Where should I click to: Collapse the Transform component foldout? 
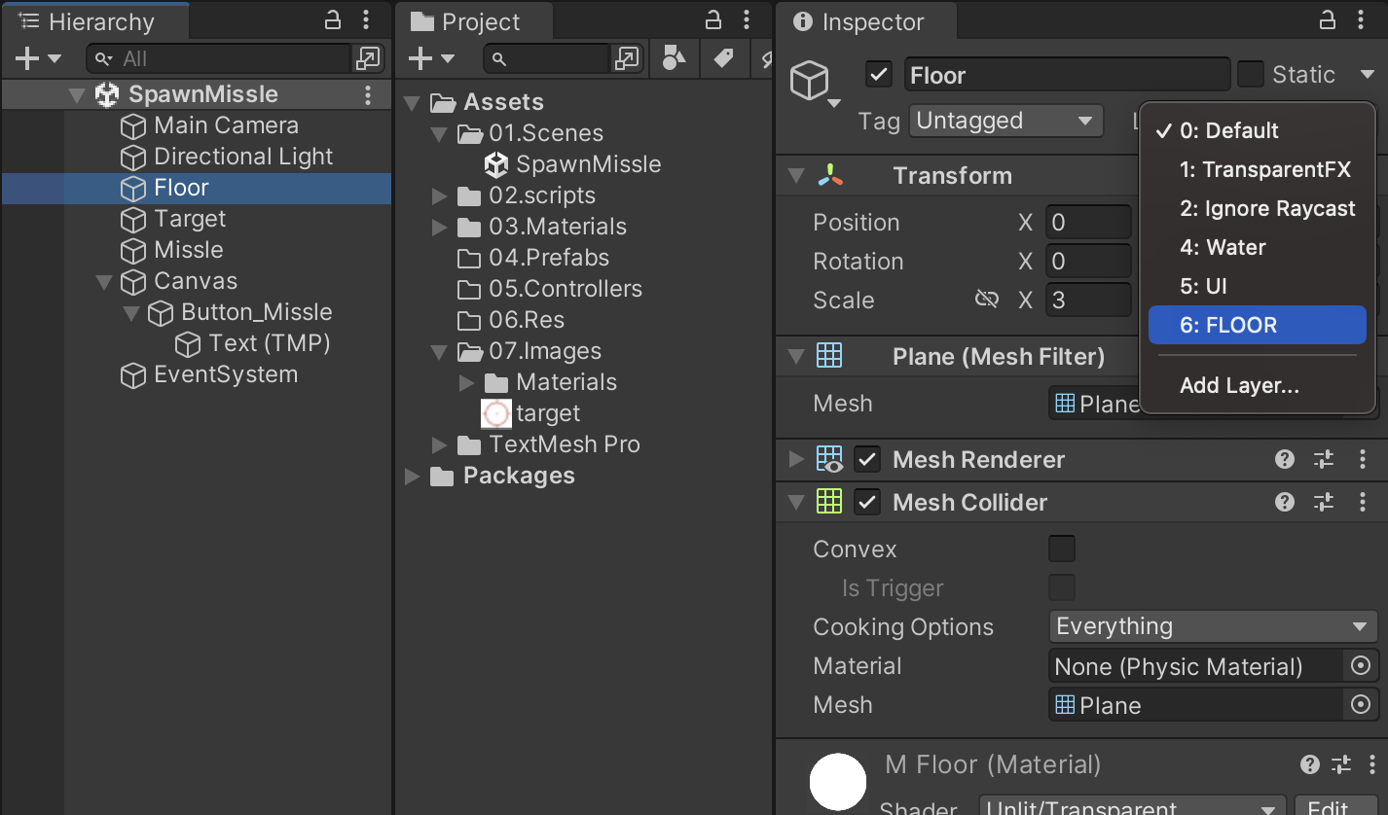(797, 176)
